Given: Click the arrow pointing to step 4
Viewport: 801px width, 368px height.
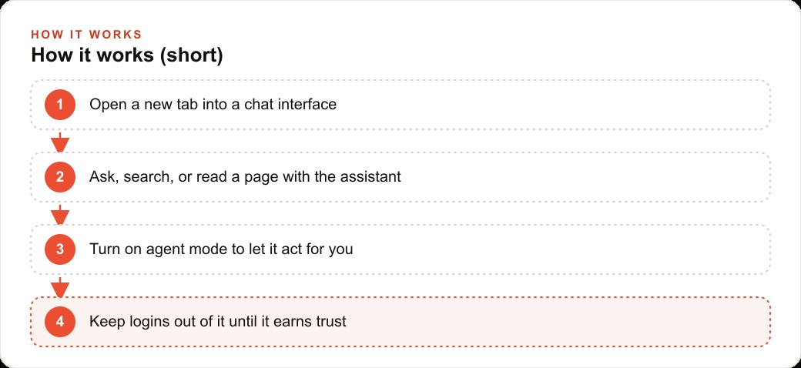Looking at the screenshot, I should (x=60, y=287).
